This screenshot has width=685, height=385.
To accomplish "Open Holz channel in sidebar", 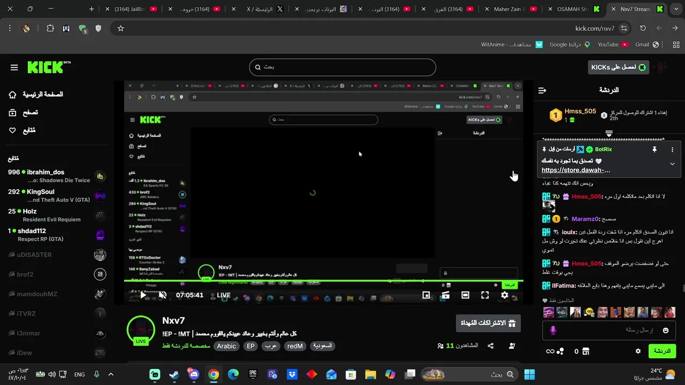I will tap(56, 215).
